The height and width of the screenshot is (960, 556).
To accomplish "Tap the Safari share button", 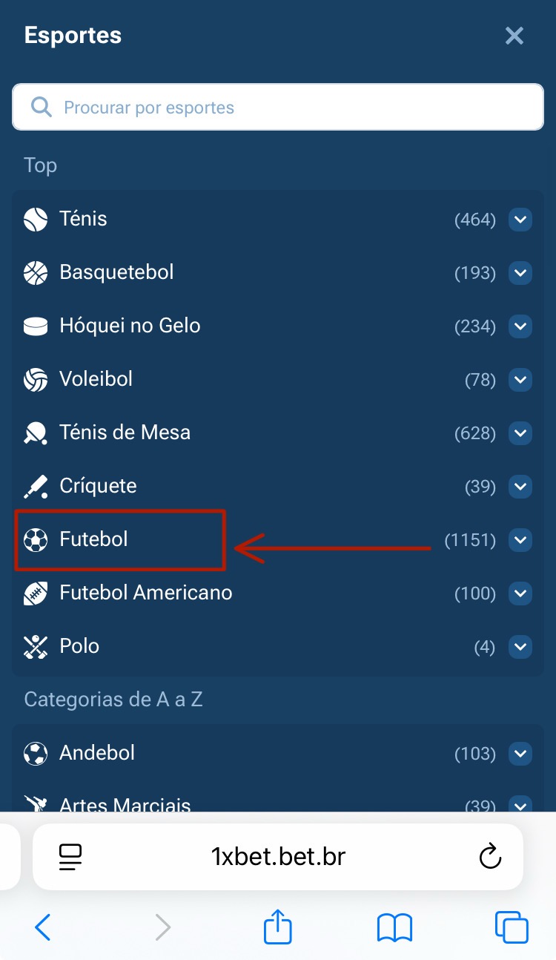I will (278, 927).
